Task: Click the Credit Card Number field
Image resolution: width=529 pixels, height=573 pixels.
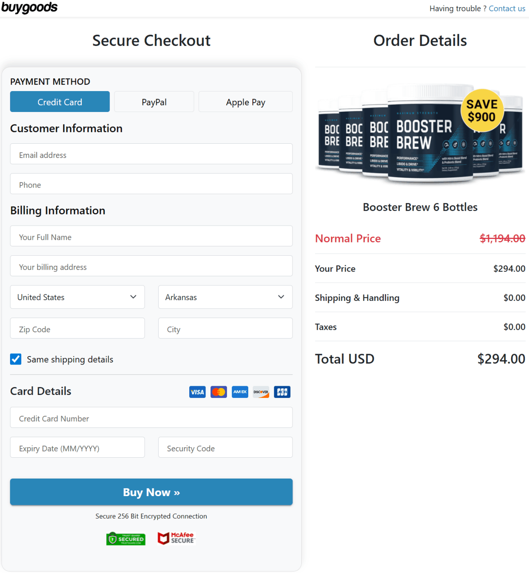Action: click(151, 418)
